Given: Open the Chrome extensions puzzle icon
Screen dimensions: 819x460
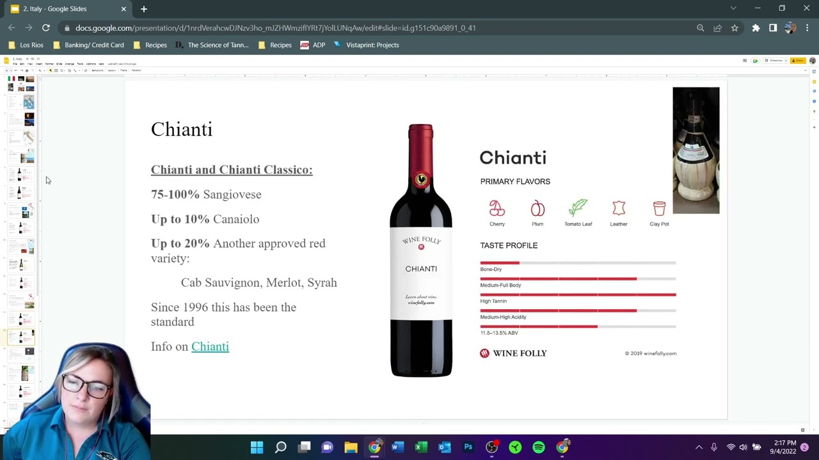Looking at the screenshot, I should pos(756,28).
